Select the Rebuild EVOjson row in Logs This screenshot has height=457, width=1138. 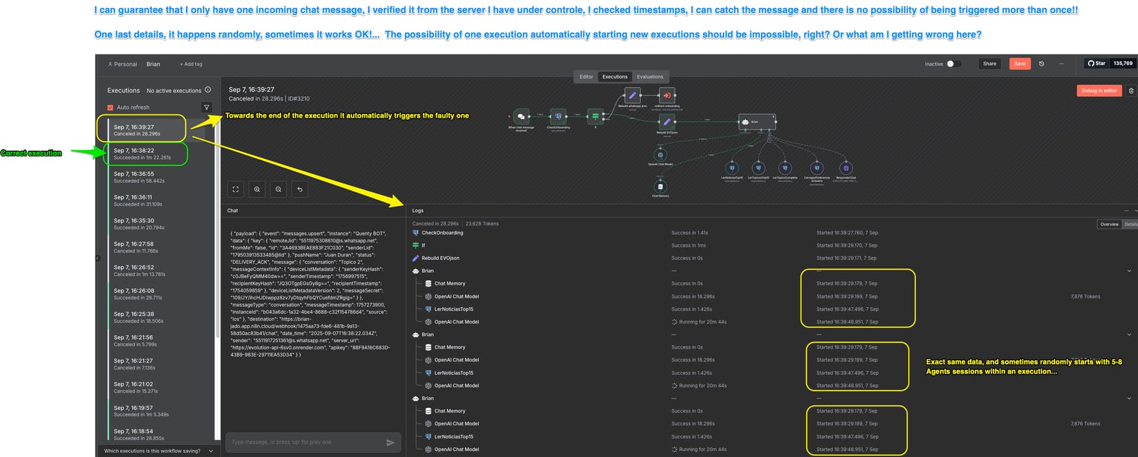(771, 258)
